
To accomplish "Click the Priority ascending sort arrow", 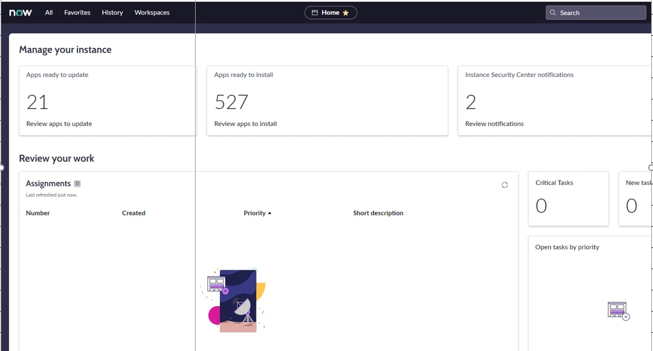I will click(x=270, y=213).
